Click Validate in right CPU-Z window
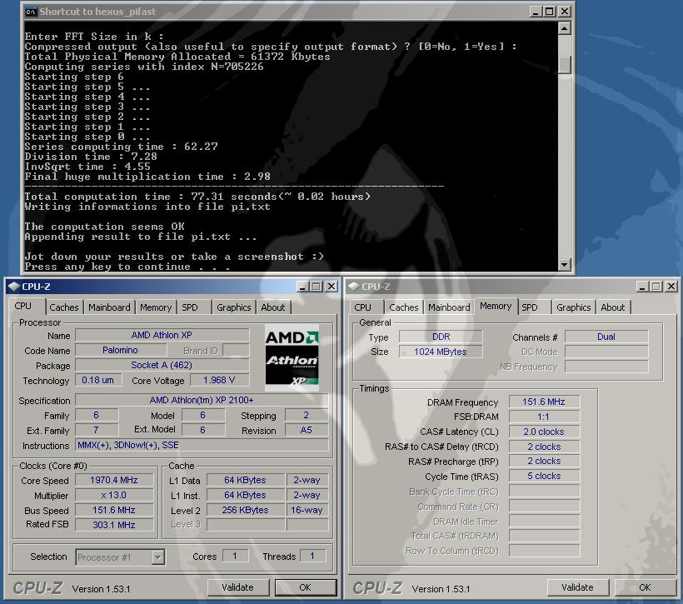The width and height of the screenshot is (683, 604). 577,587
